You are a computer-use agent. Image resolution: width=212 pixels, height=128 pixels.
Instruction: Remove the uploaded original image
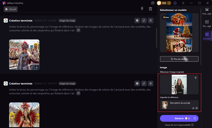tap(196, 78)
